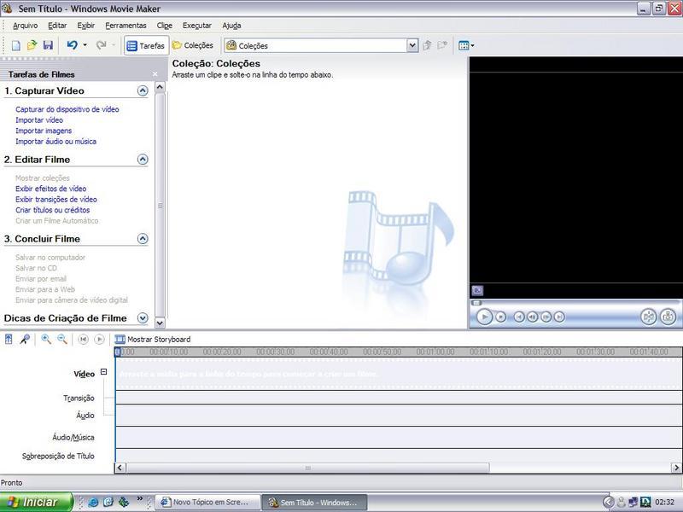Click the timeline horizontal scrollbar thumb
683x512 pixels.
point(307,468)
